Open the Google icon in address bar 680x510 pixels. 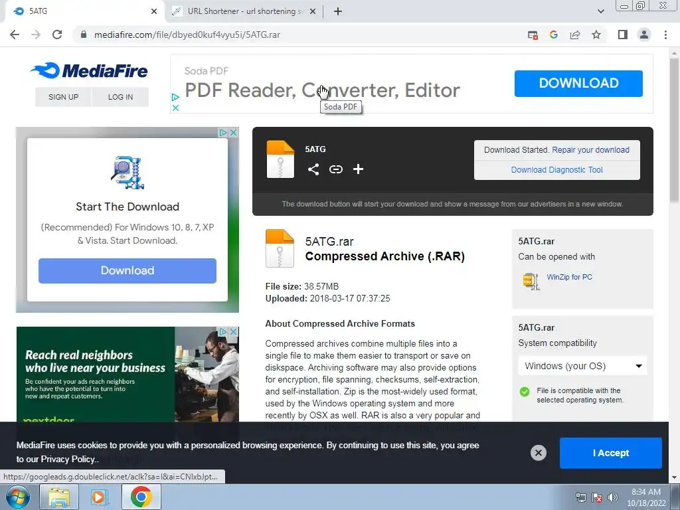point(553,35)
